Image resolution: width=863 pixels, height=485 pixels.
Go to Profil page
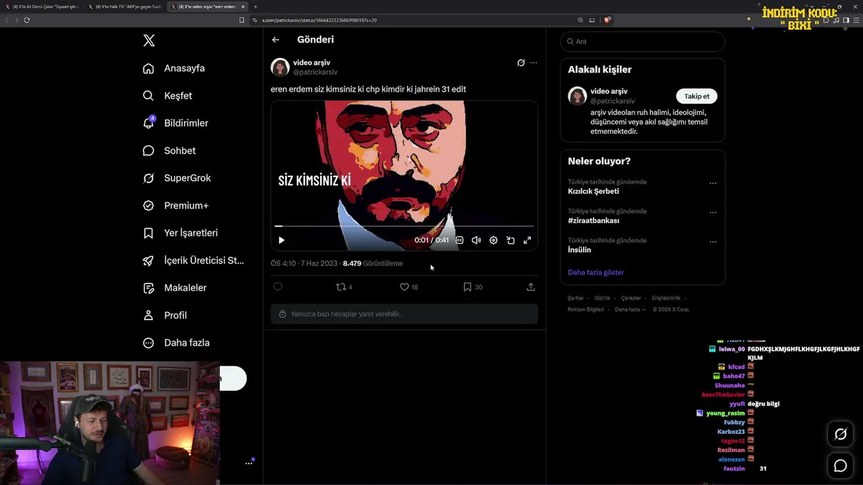point(165,315)
